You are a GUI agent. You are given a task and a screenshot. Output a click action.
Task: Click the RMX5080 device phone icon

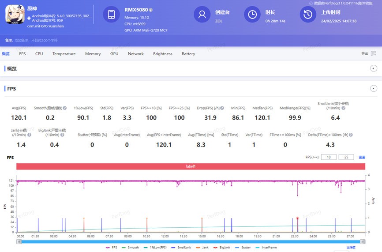[x=111, y=15]
